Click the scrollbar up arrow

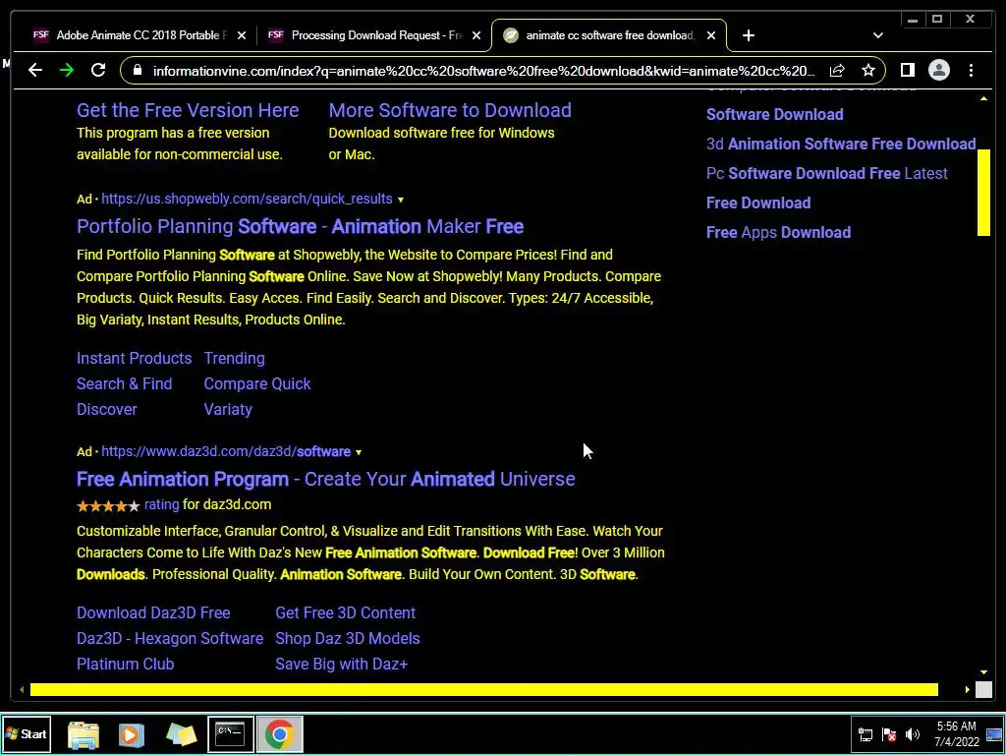click(983, 98)
